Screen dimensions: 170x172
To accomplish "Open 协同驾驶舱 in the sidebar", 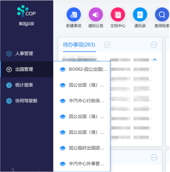I will tap(27, 101).
